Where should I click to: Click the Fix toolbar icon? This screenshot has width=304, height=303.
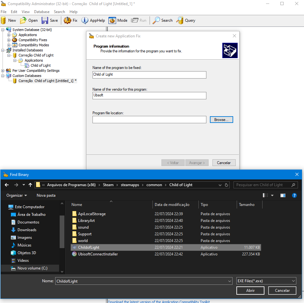click(x=68, y=20)
